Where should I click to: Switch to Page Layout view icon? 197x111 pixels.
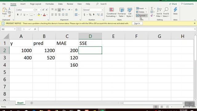[162, 107]
